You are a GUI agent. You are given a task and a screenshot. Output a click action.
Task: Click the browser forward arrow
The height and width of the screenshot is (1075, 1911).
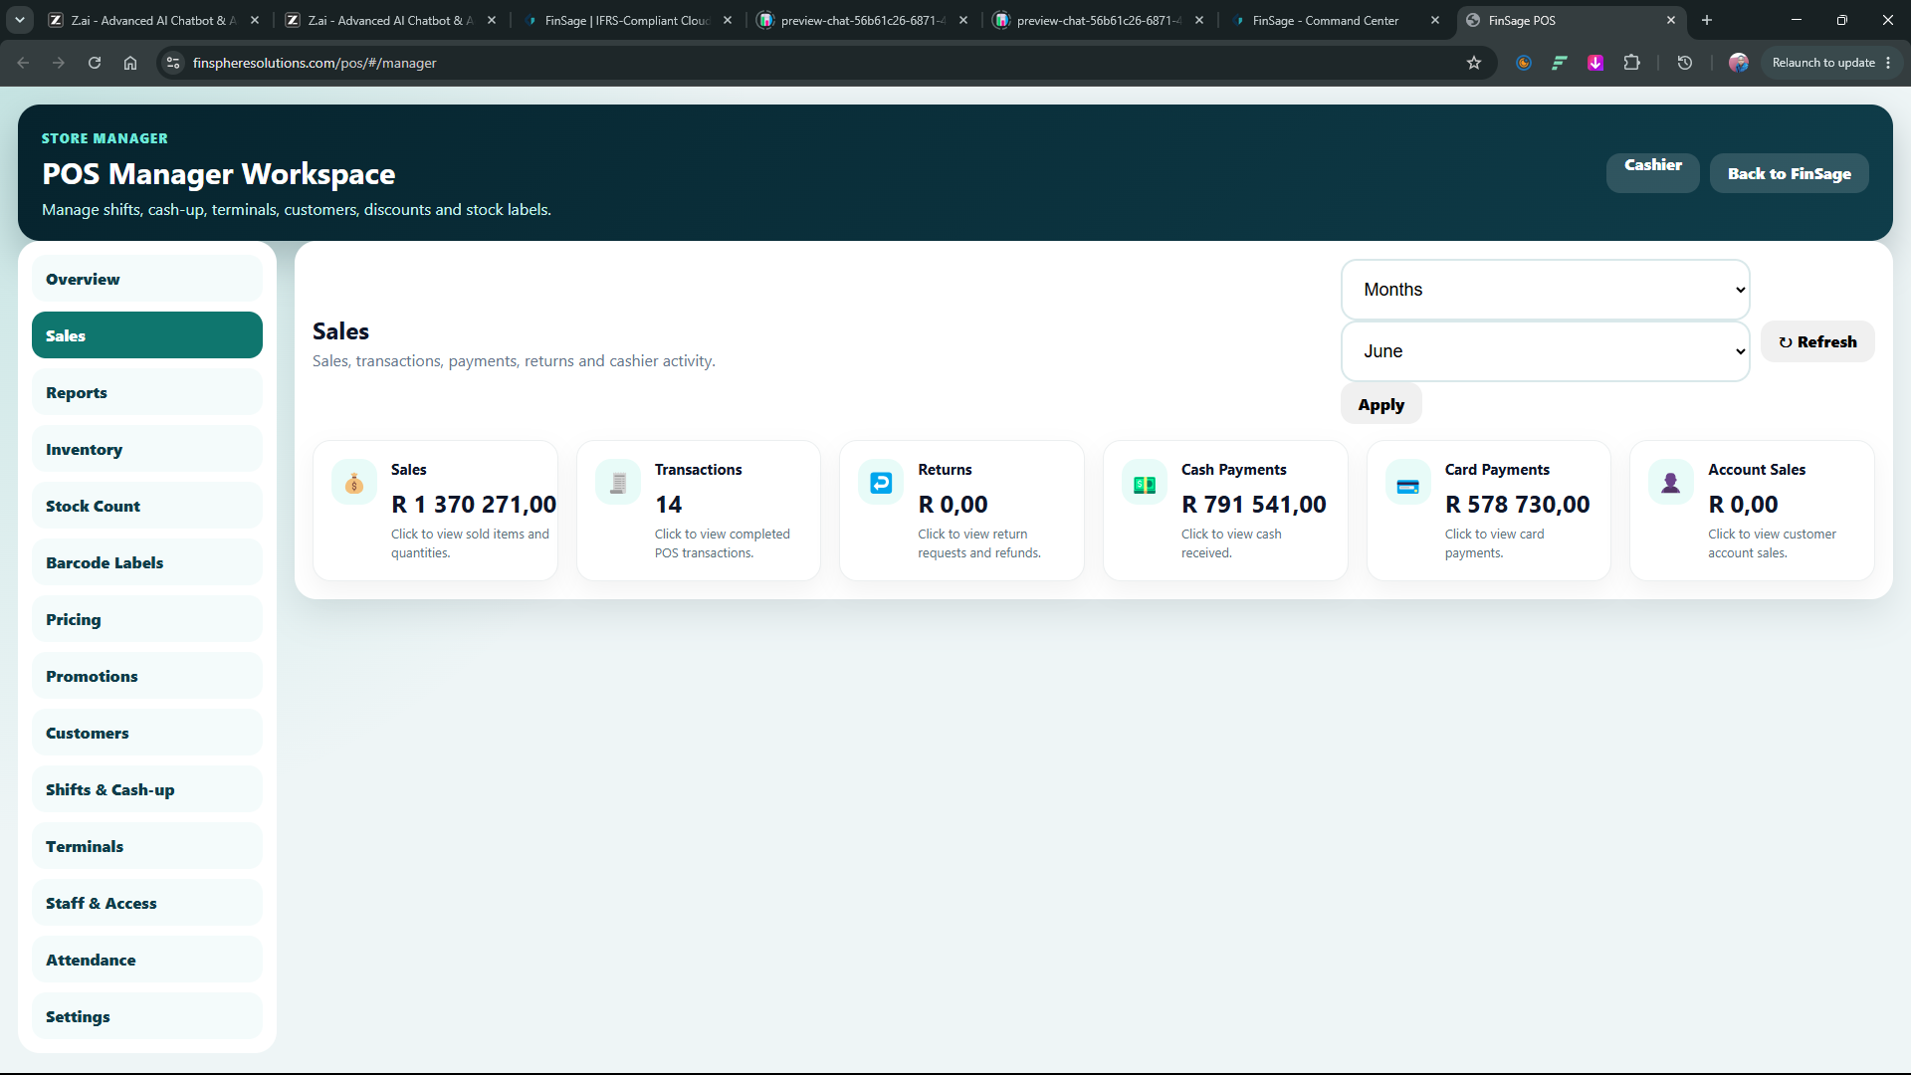pyautogui.click(x=59, y=63)
